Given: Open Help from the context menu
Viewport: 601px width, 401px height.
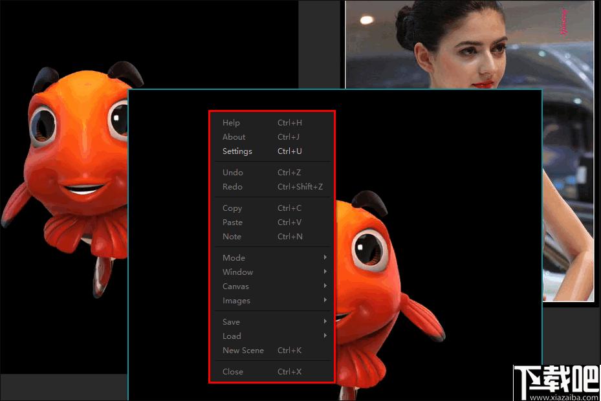Looking at the screenshot, I should [x=272, y=123].
